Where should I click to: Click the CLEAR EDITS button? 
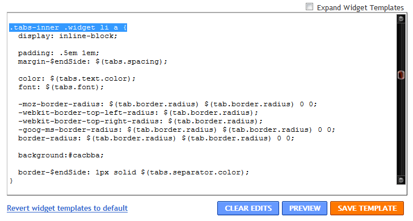[248, 209]
